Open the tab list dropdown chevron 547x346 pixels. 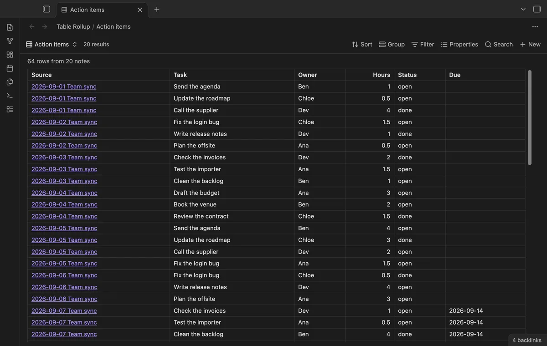[x=523, y=9]
